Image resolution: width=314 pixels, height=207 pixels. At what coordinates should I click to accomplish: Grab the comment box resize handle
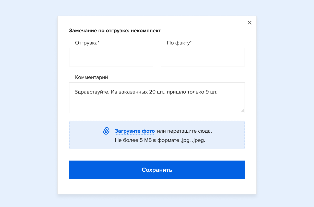243,110
